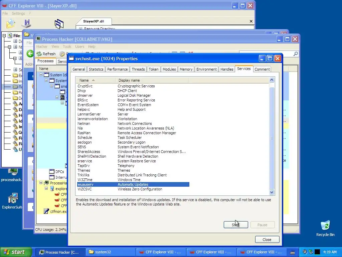Open the Comment tab

click(x=262, y=69)
